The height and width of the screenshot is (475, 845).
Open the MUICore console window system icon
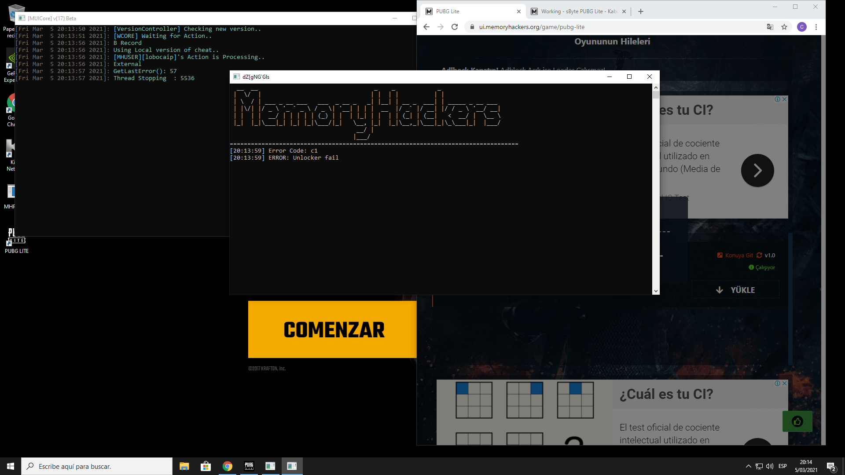(x=22, y=18)
